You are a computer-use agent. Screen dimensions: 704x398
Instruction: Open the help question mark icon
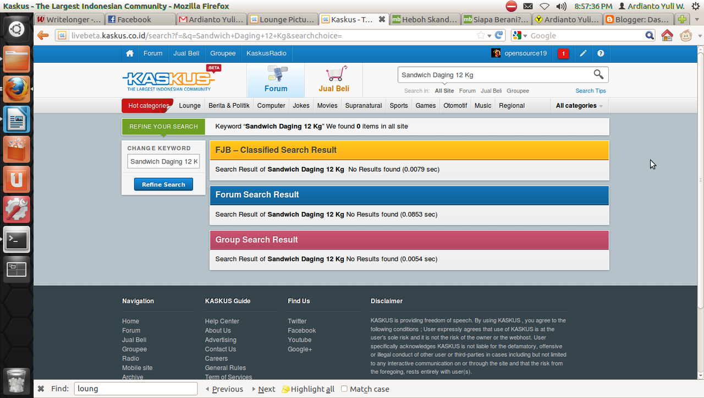click(x=601, y=53)
